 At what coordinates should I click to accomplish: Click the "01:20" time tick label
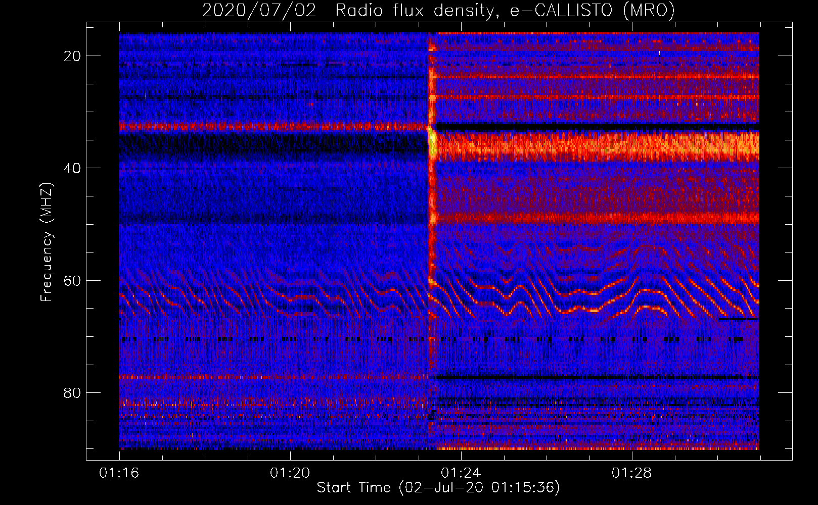click(x=290, y=473)
